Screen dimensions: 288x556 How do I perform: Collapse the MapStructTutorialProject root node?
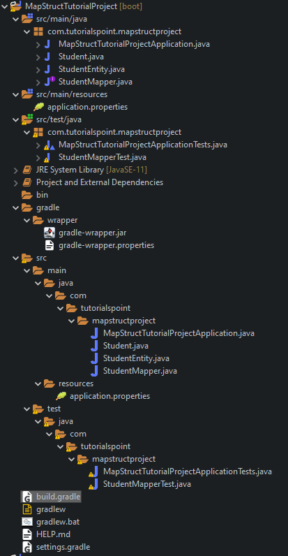[x=4, y=6]
